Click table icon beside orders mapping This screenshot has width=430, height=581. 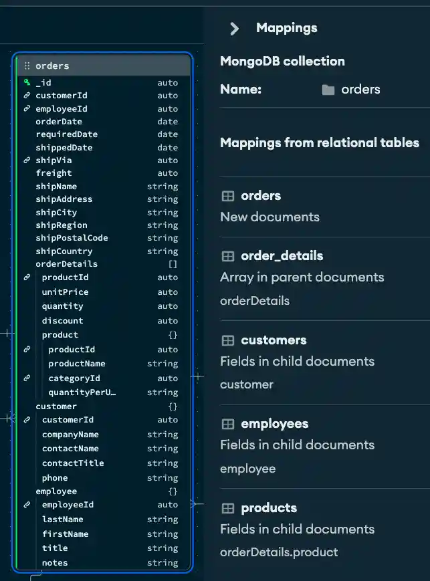point(227,196)
